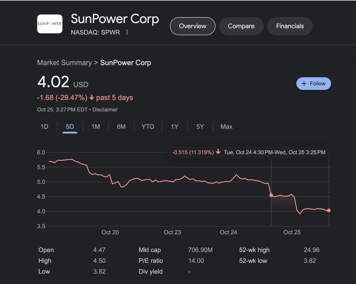Click the SunPower logo thumbnail
356x284 pixels.
pyautogui.click(x=50, y=24)
